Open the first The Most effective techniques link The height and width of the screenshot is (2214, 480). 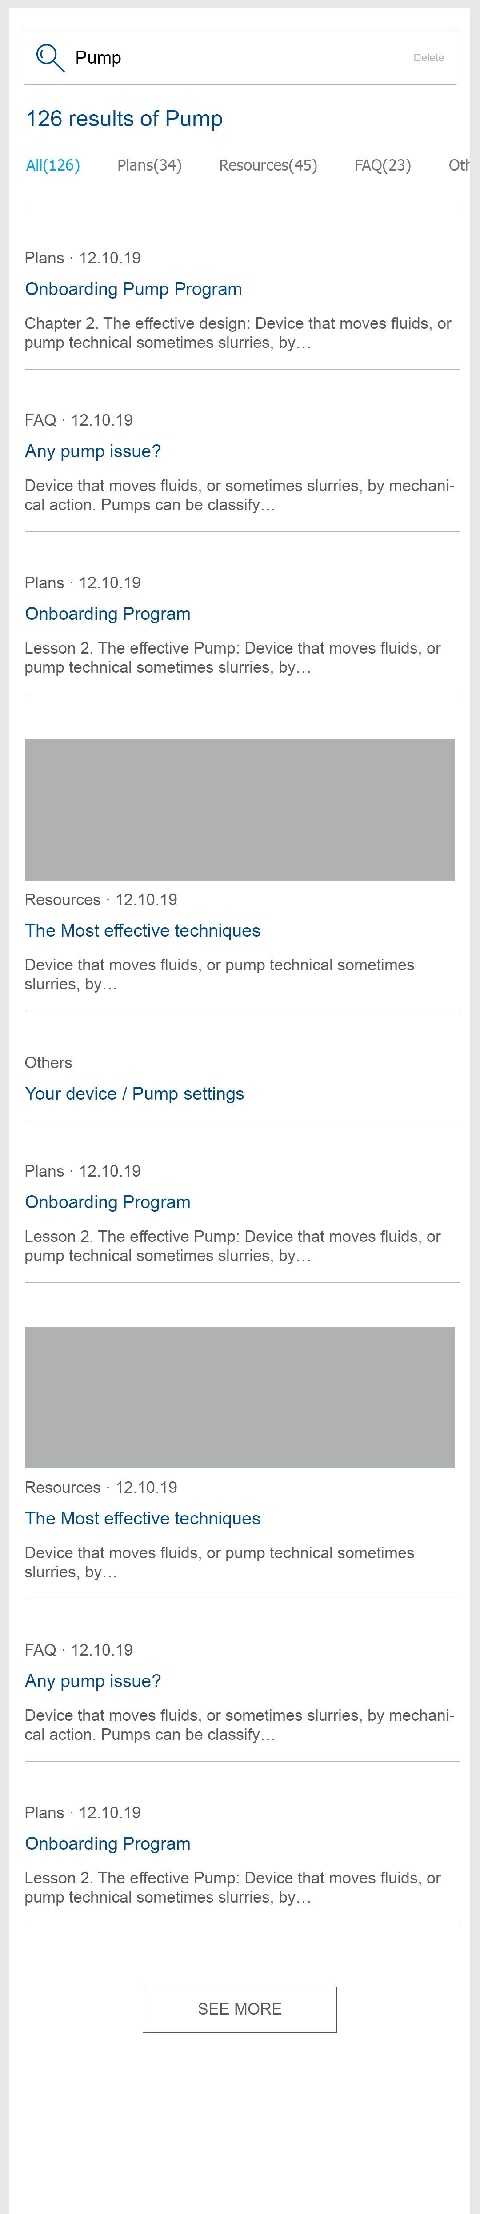coord(143,931)
